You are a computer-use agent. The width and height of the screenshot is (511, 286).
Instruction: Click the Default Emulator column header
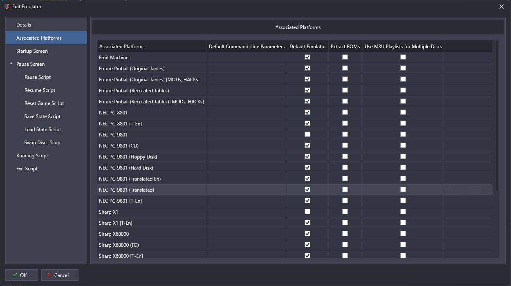coord(307,47)
